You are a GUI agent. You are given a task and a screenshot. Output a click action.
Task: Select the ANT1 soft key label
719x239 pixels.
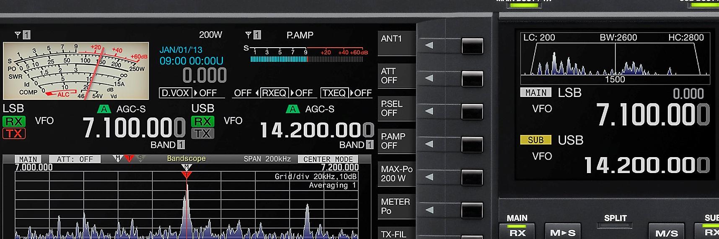pyautogui.click(x=396, y=43)
